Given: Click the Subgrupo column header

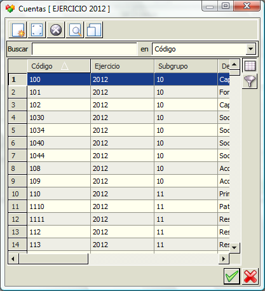Looking at the screenshot, I should point(186,66).
